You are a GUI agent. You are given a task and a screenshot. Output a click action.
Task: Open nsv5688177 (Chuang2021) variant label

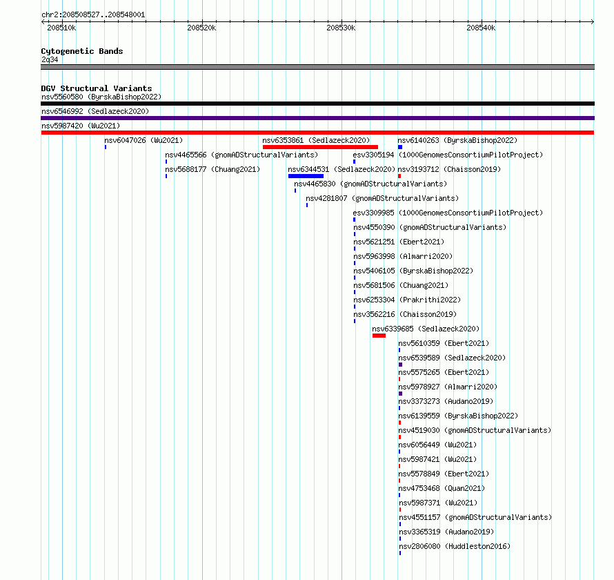212,169
